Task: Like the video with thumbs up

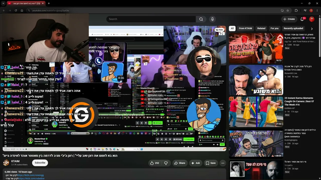Action: tap(154, 163)
